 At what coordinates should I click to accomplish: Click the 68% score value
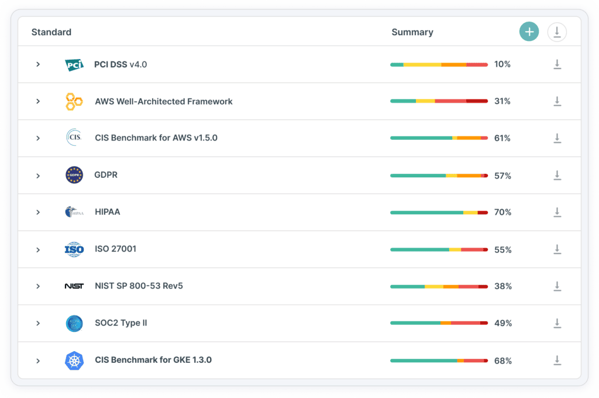[x=502, y=361]
